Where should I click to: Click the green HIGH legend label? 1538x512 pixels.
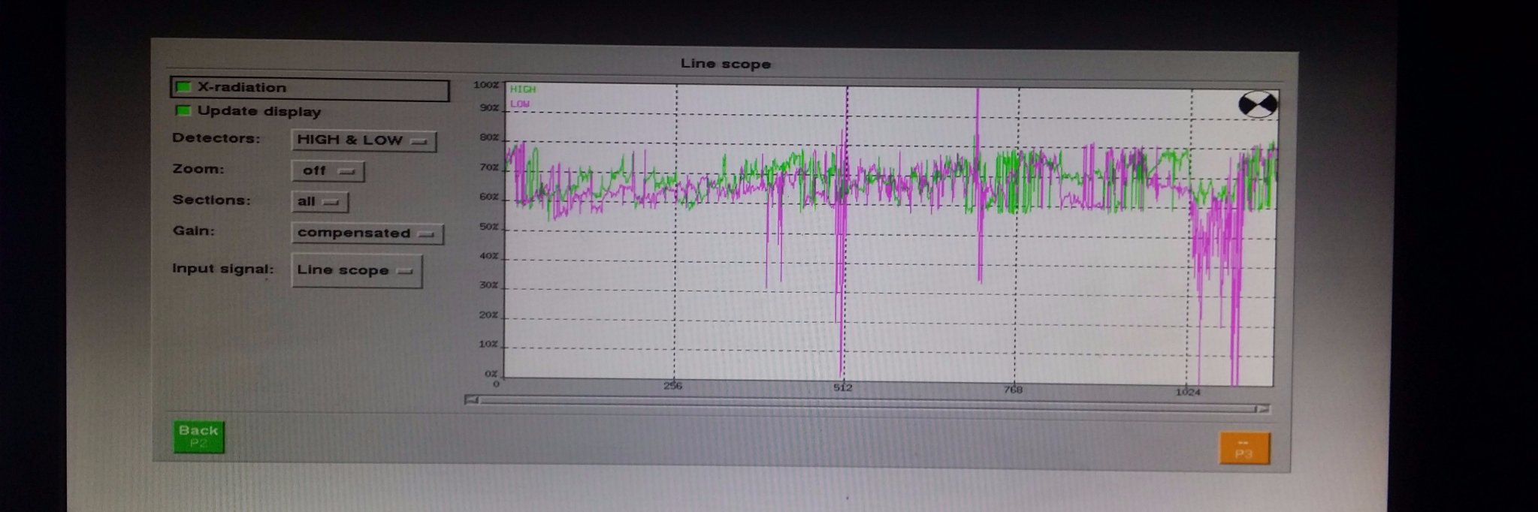(523, 89)
